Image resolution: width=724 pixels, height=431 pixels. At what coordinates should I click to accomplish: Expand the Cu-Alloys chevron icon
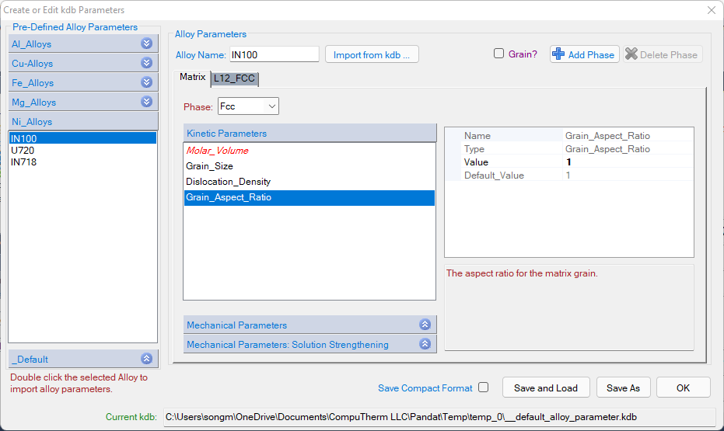[x=146, y=64]
